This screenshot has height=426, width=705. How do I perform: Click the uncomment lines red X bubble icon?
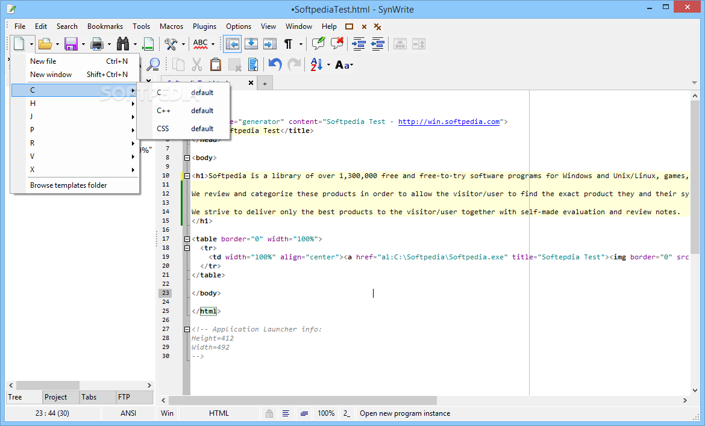point(337,43)
